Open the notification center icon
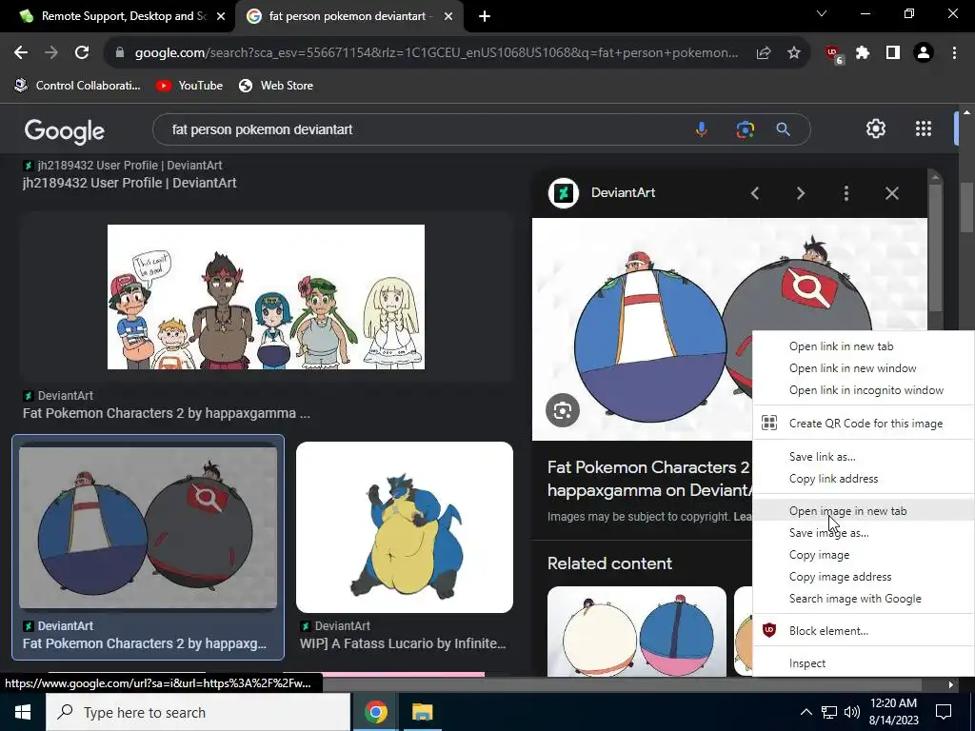 pos(944,712)
